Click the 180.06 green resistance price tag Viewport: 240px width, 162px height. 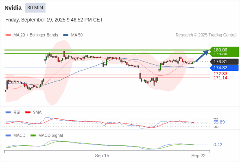point(224,50)
